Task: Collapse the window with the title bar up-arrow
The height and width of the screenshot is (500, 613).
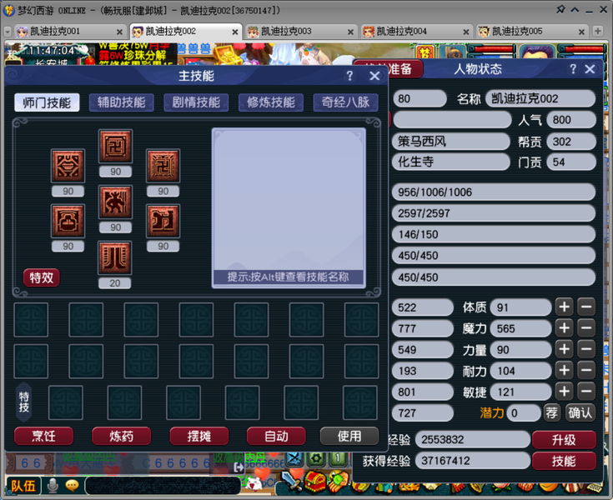Action: [575, 10]
